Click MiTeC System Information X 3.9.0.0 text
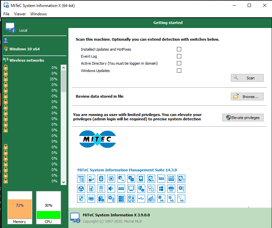 point(116,215)
